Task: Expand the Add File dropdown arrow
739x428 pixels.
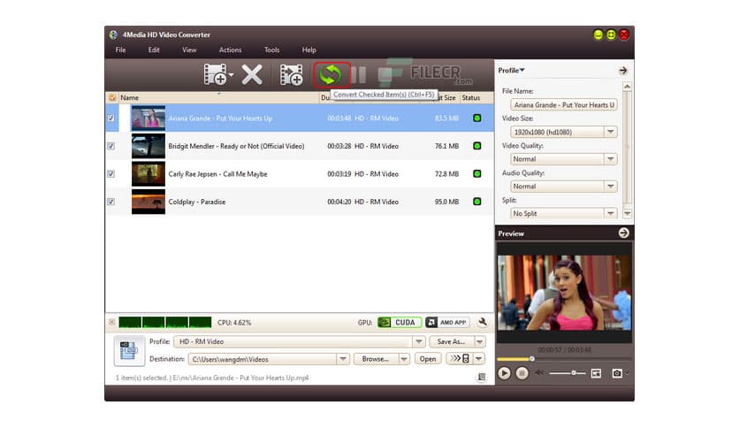Action: 231,74
